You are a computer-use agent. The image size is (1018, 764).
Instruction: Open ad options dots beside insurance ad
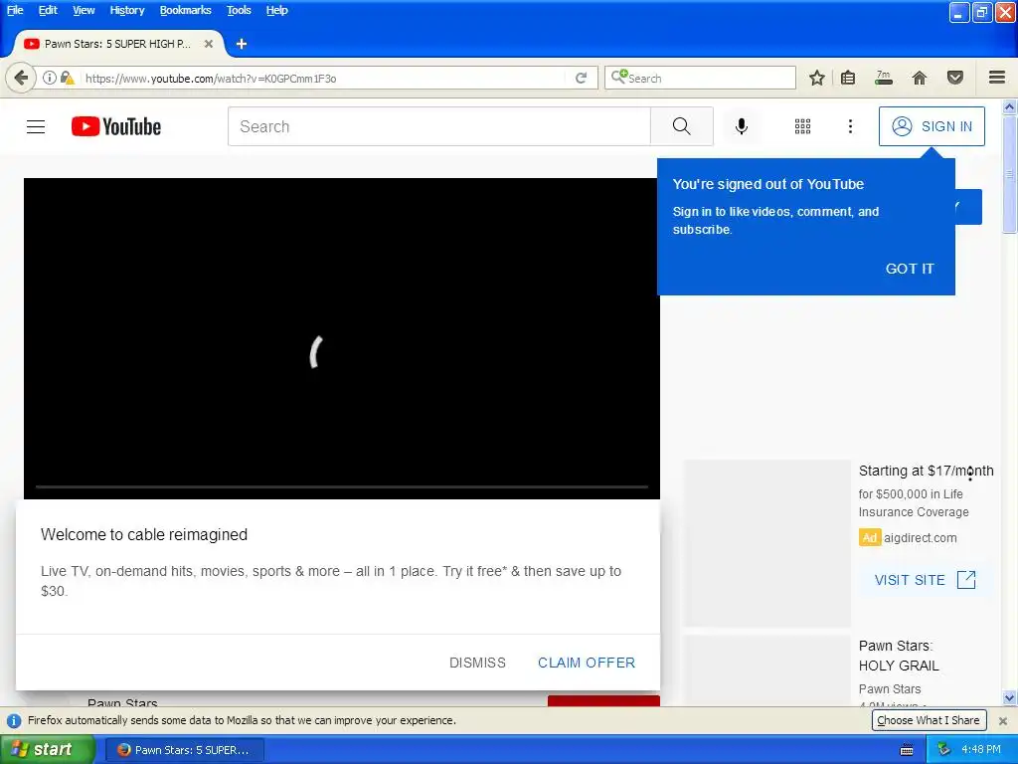click(x=970, y=474)
